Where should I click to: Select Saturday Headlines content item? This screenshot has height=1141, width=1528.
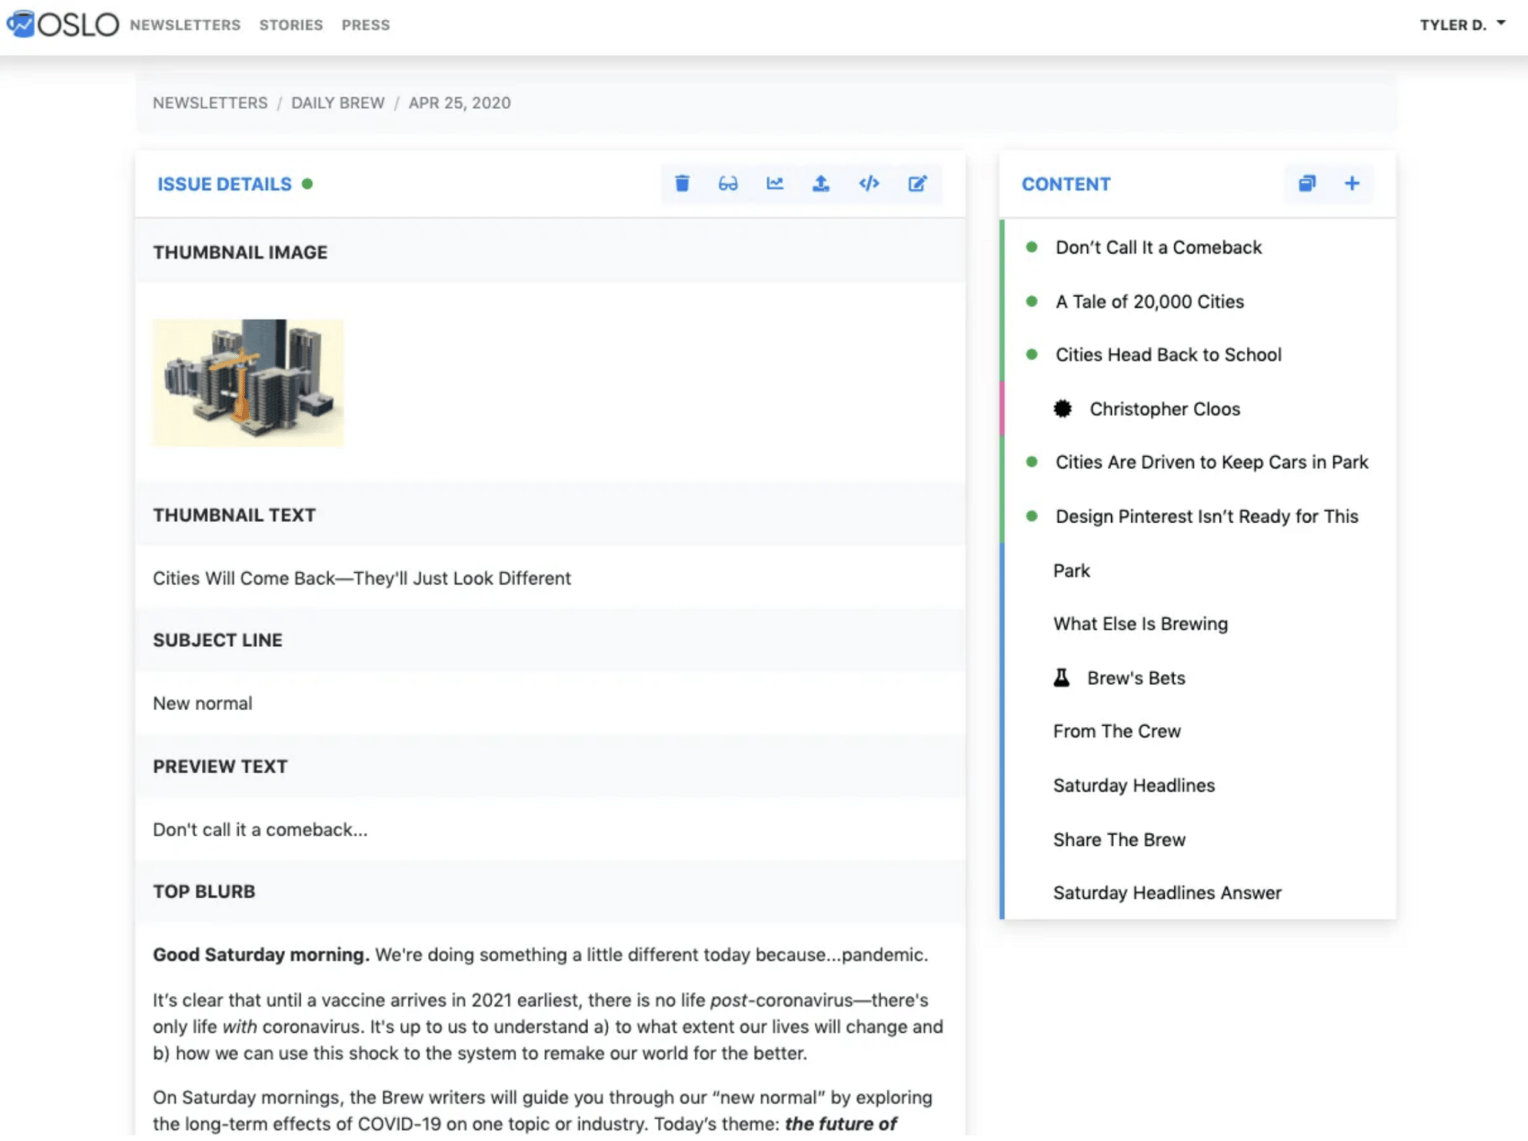[x=1134, y=785]
